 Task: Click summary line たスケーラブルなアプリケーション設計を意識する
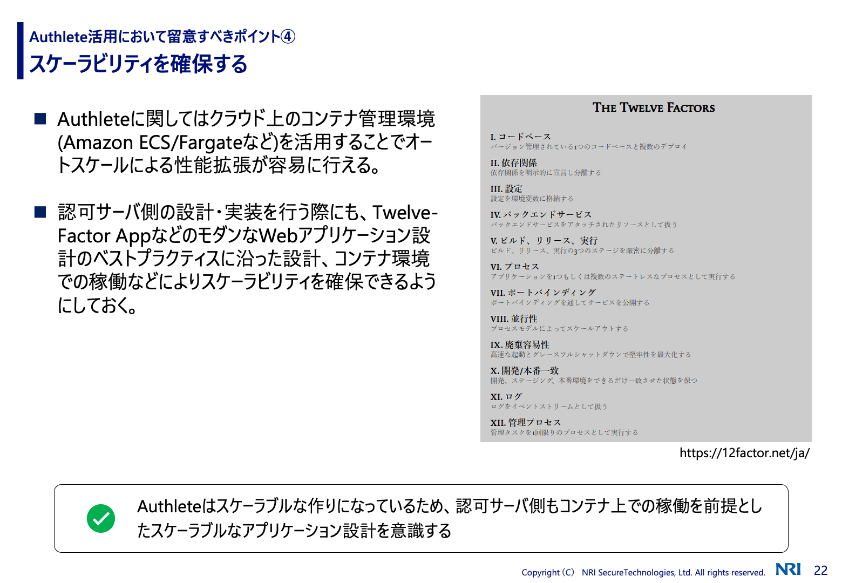[x=294, y=531]
